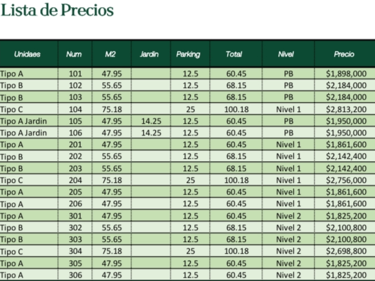Select the $2,698,800 price cell
375x281 pixels.
(x=346, y=251)
